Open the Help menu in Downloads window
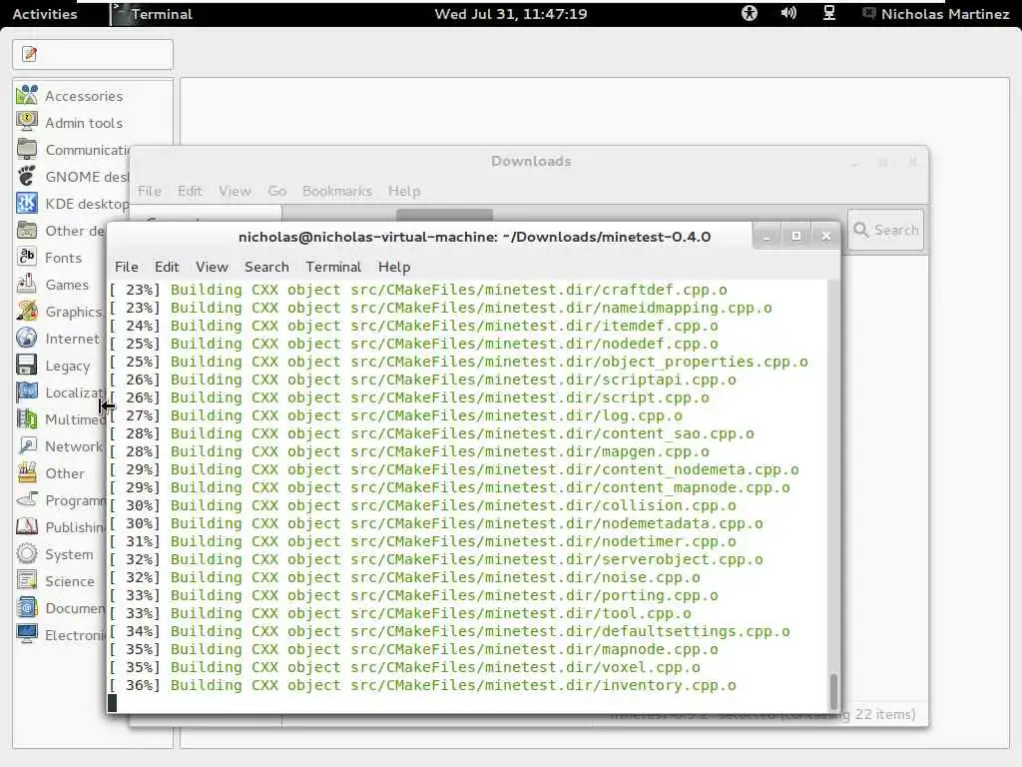 click(404, 191)
